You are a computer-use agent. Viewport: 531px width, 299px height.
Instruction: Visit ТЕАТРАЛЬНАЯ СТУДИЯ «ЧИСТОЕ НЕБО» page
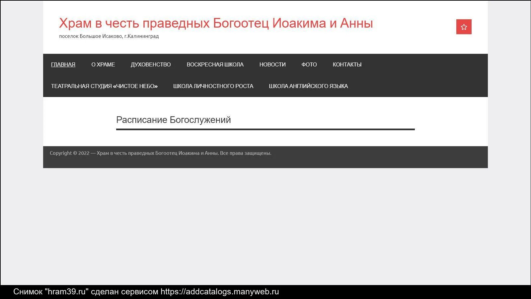coord(105,86)
